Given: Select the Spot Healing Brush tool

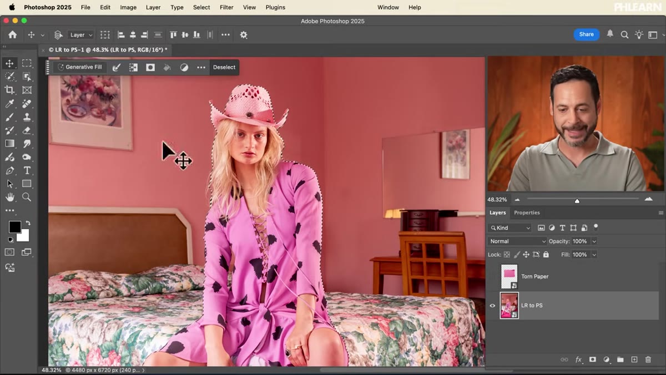Looking at the screenshot, I should point(27,104).
